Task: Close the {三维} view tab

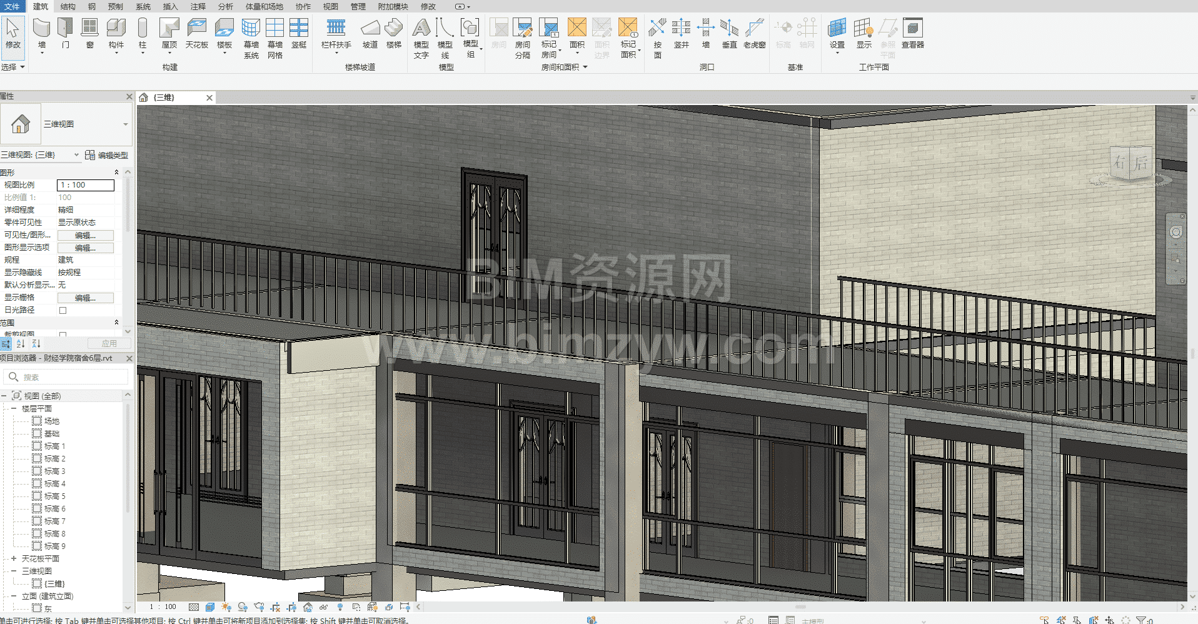Action: tap(209, 98)
